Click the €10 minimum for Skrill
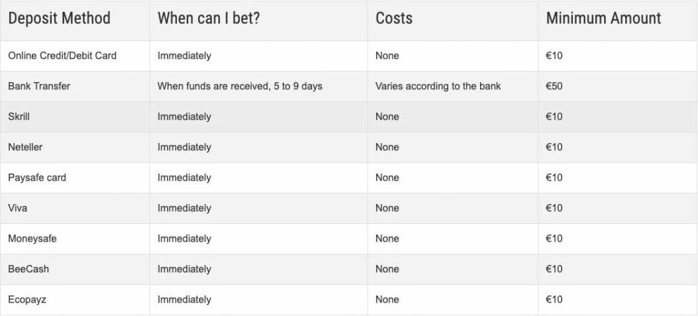Viewport: 698px width, 316px height. pos(554,117)
